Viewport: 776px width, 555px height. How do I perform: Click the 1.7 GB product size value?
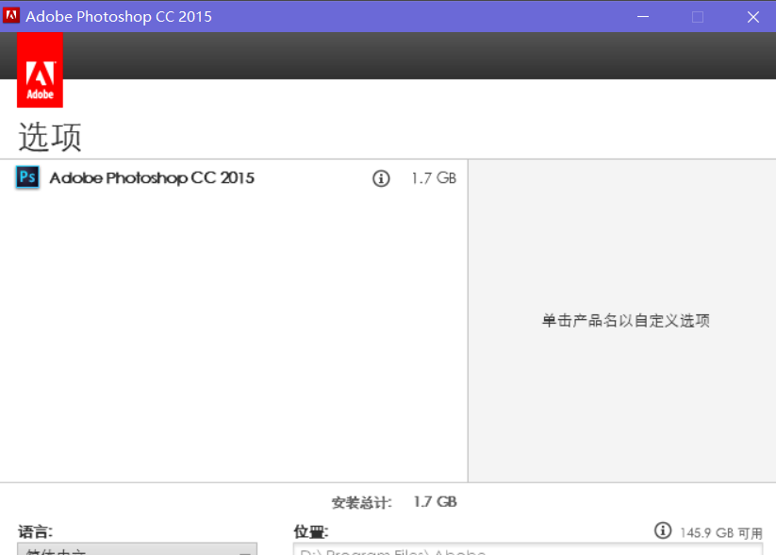tap(434, 178)
